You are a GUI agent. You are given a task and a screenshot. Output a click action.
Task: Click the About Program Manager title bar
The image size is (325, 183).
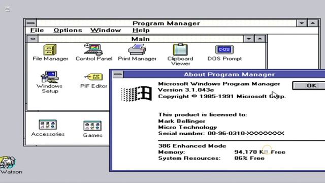click(x=224, y=74)
